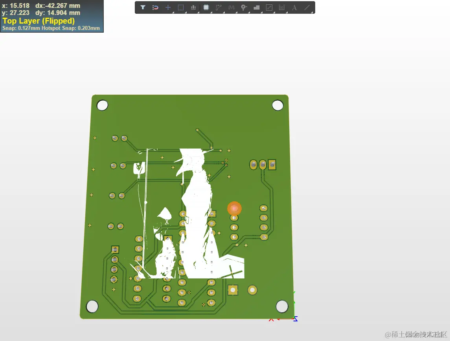Choose the dashed rectangle selection tool

pos(181,7)
